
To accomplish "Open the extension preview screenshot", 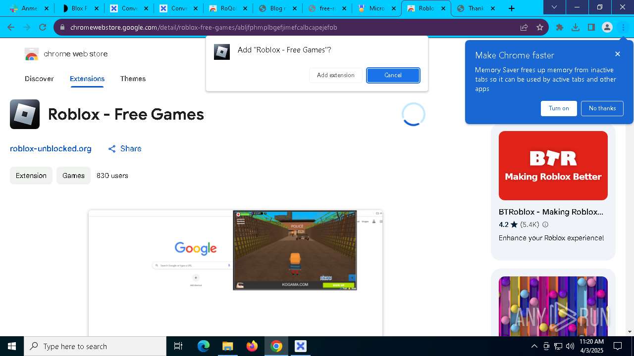I will pos(235,273).
